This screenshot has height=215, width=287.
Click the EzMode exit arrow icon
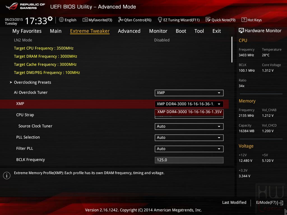point(280,203)
